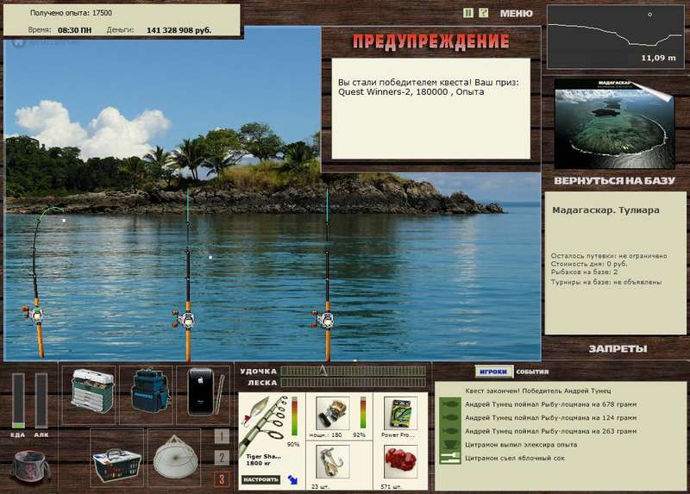Screen dimensions: 690x494
Task: Click the quest winner warning message text
Action: coord(428,87)
